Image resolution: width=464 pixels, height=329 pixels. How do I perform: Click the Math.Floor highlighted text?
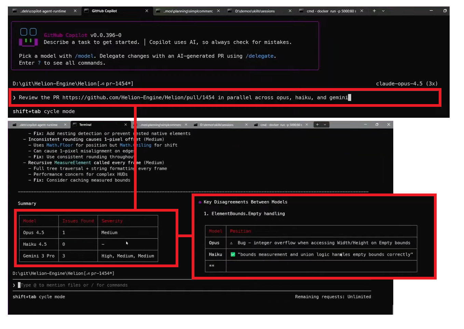tap(59, 145)
